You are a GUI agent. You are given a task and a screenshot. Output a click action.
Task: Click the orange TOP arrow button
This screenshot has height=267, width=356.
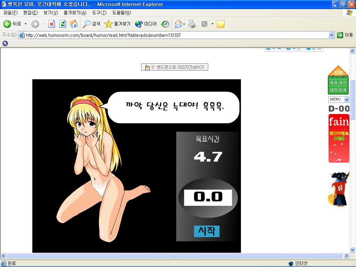coord(338,71)
